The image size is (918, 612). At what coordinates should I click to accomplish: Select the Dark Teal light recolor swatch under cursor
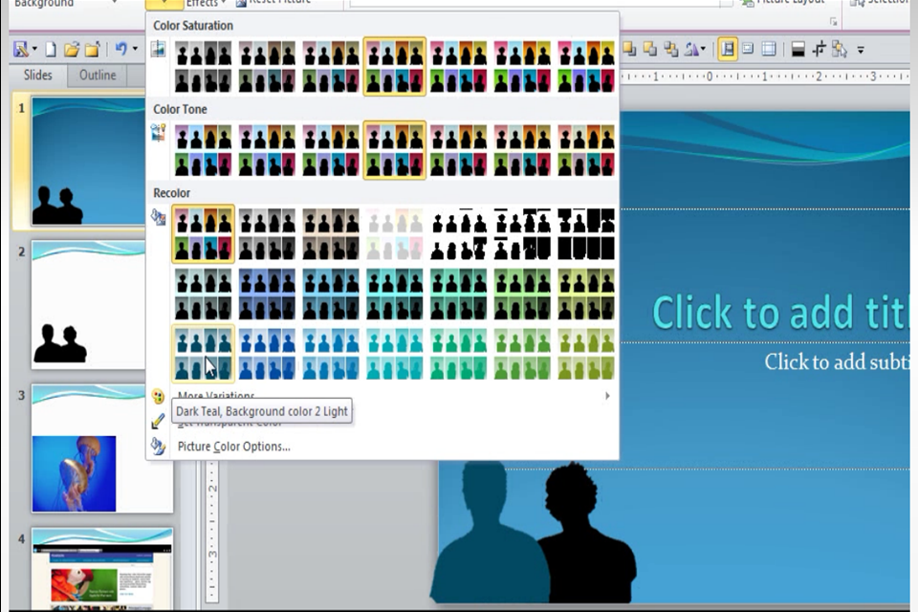coord(203,354)
